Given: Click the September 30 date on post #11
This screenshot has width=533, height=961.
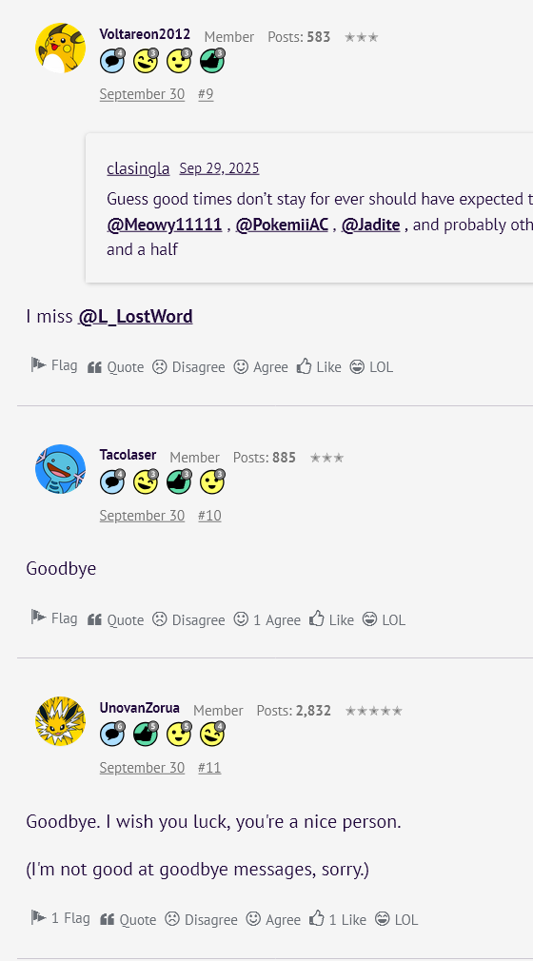Looking at the screenshot, I should [x=143, y=767].
